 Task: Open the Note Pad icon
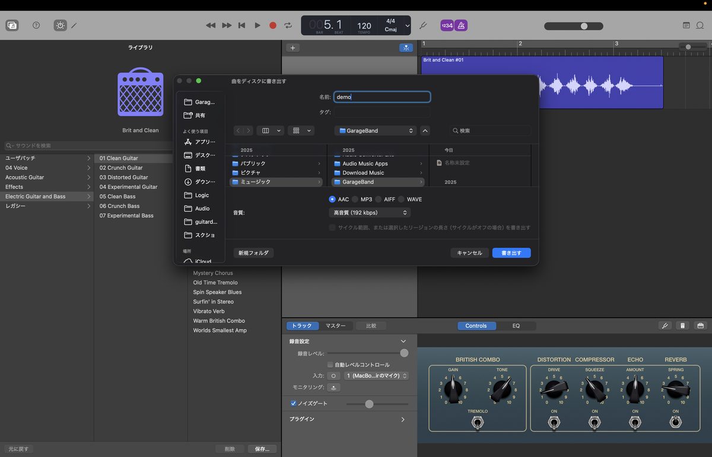click(x=686, y=25)
